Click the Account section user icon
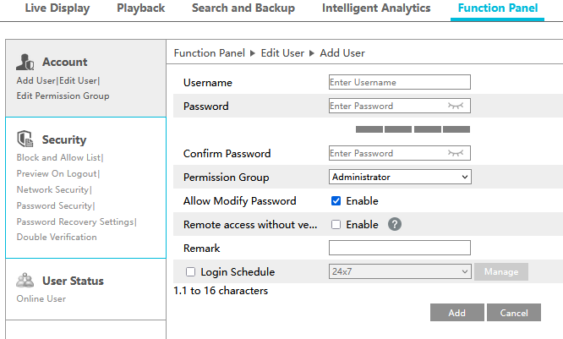 (26, 62)
